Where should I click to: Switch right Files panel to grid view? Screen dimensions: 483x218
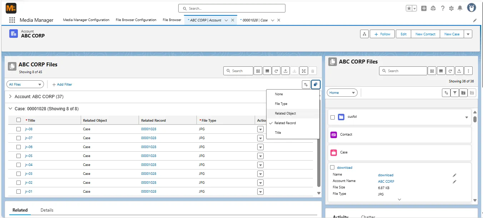coord(432,71)
